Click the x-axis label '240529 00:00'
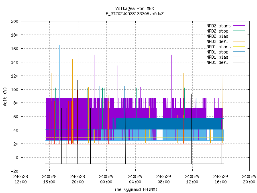The height and width of the screenshot is (193, 257). pos(106,179)
